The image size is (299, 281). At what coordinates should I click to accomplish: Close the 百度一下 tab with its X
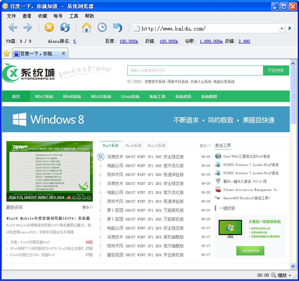click(x=63, y=53)
